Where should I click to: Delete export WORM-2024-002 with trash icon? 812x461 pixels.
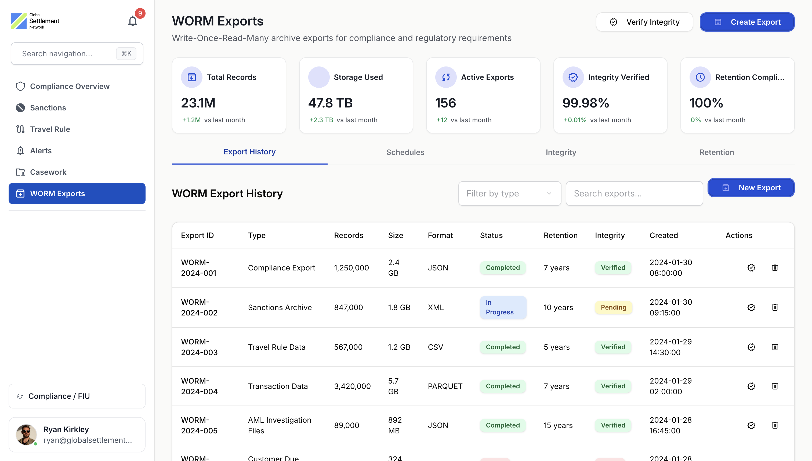tap(775, 307)
